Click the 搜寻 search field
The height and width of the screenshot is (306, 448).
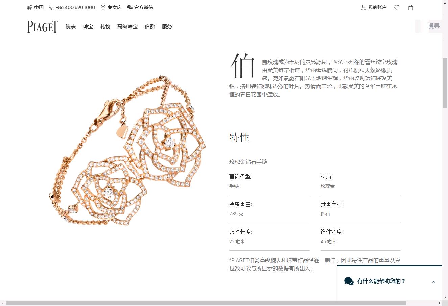434,26
